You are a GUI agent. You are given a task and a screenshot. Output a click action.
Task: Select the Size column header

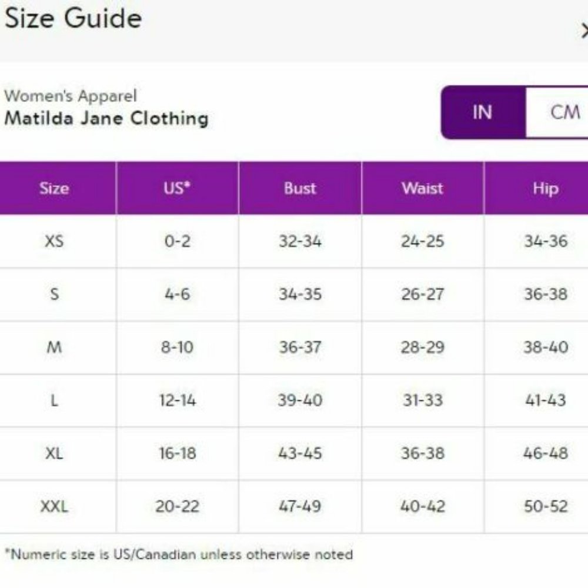(55, 188)
